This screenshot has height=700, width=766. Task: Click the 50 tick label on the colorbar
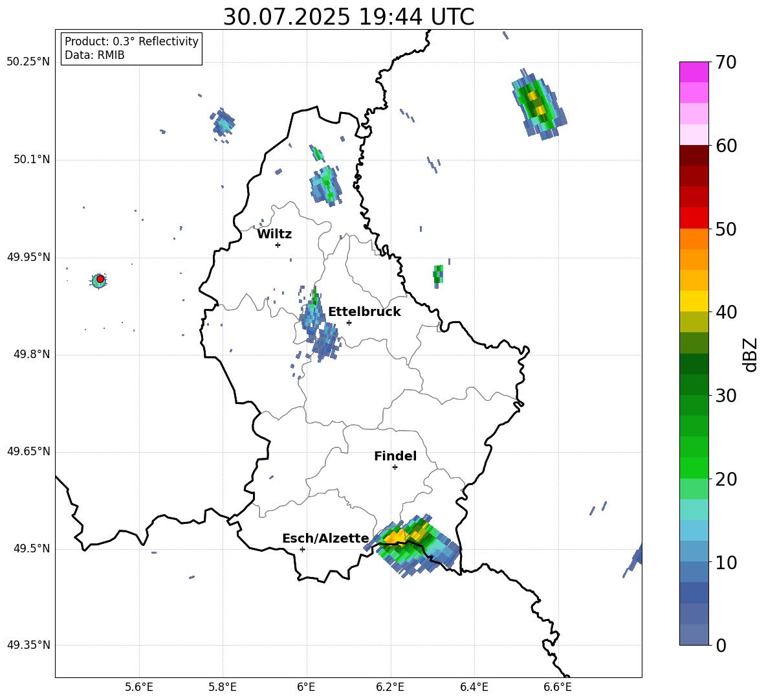[726, 229]
